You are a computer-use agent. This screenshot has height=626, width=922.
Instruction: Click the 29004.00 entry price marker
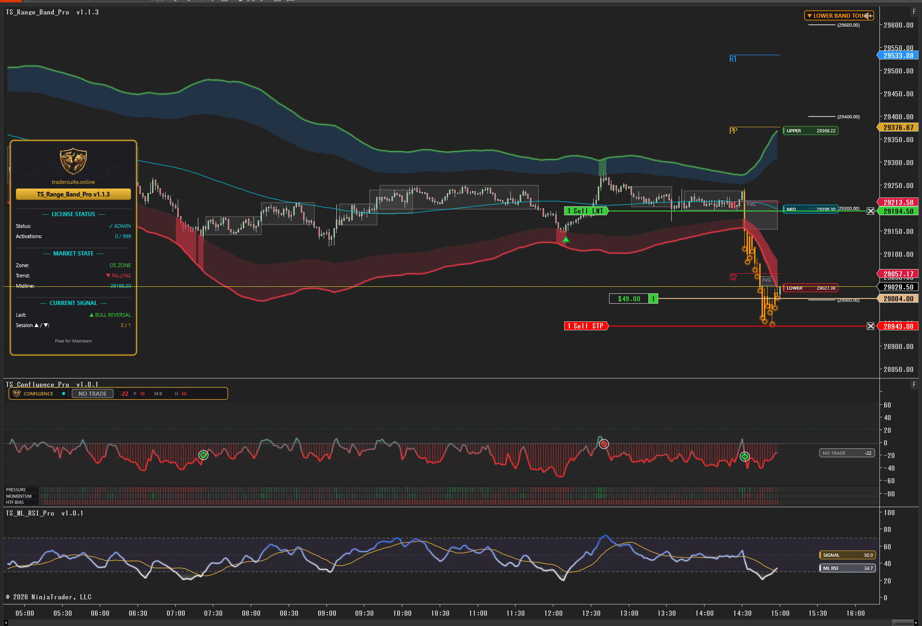[x=898, y=298]
